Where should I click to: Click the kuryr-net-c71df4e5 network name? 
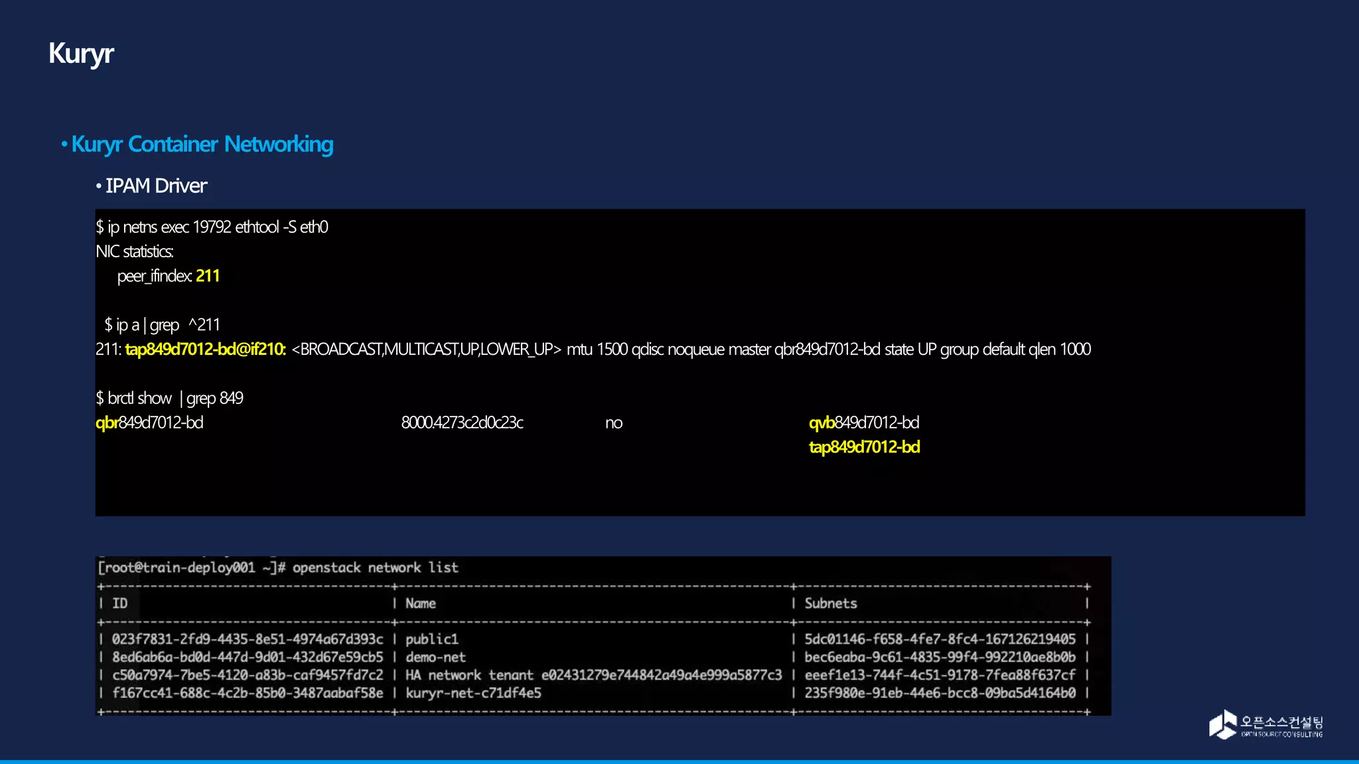click(x=473, y=693)
